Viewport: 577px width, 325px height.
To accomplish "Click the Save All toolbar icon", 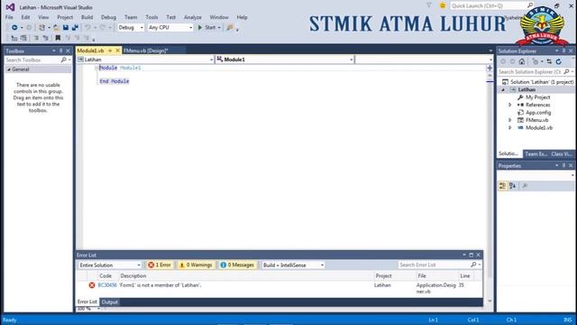I will click(75, 28).
